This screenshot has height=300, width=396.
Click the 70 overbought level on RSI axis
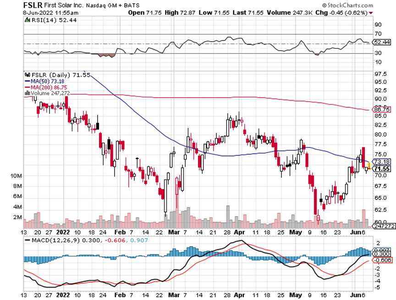pos(378,33)
